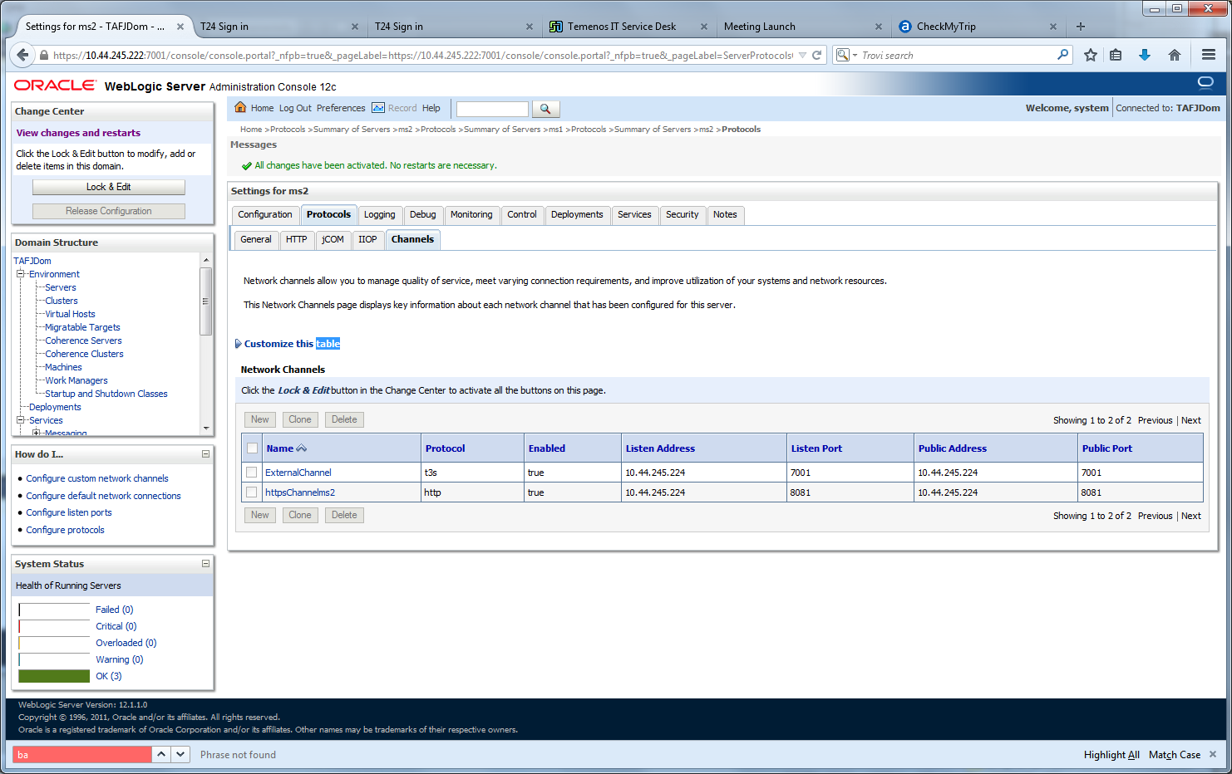This screenshot has width=1232, height=774.
Task: Expand the Messaging tree node
Action: click(x=36, y=433)
